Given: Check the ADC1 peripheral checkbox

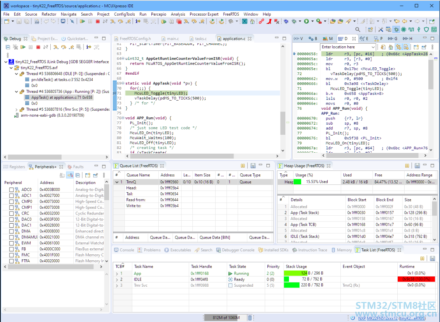Looking at the screenshot, I should (x=11, y=196).
